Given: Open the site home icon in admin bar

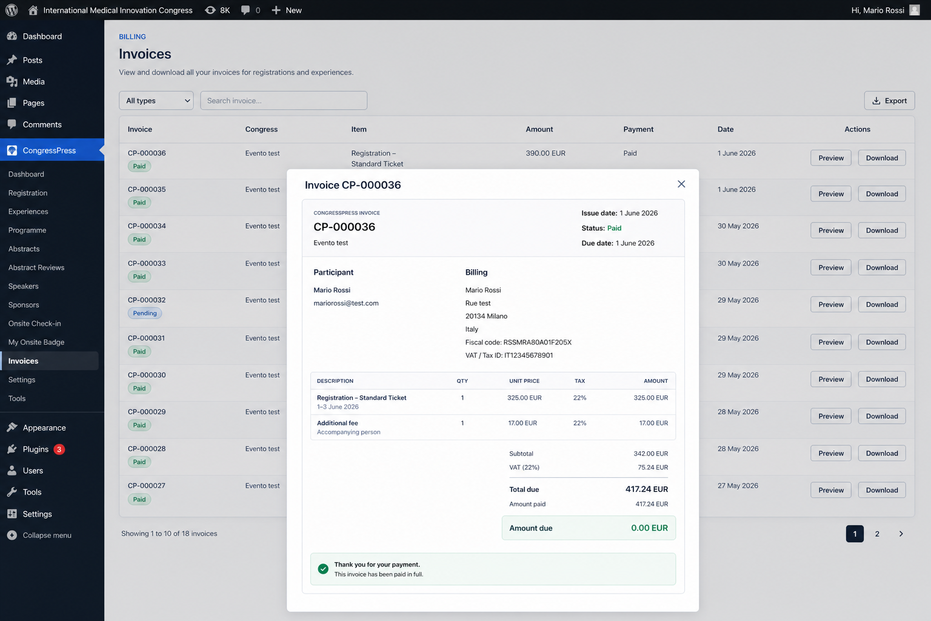Looking at the screenshot, I should click(x=33, y=10).
